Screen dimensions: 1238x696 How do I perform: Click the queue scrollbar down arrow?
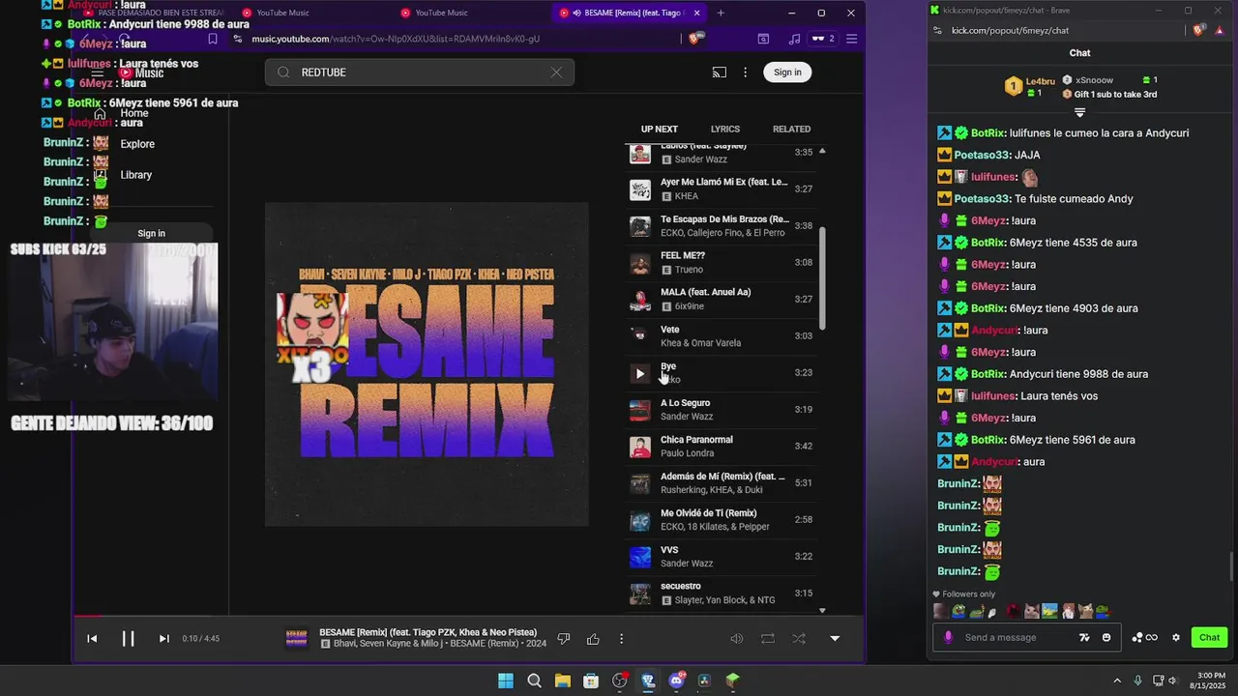823,610
